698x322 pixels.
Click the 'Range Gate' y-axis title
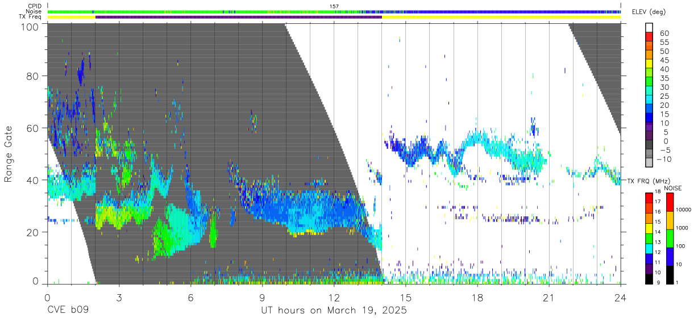pyautogui.click(x=9, y=154)
